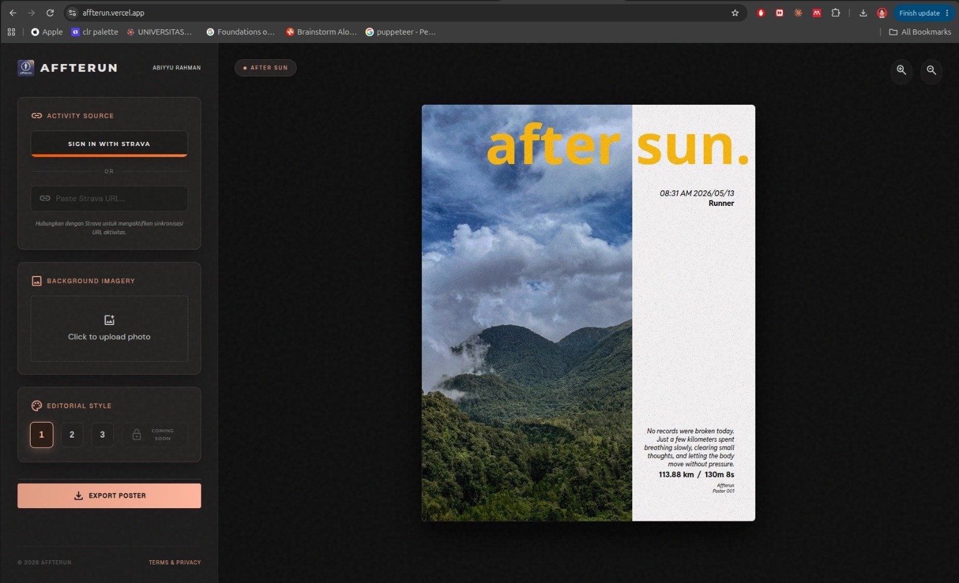Click the Paste Strava URL field
959x583 pixels.
click(109, 198)
